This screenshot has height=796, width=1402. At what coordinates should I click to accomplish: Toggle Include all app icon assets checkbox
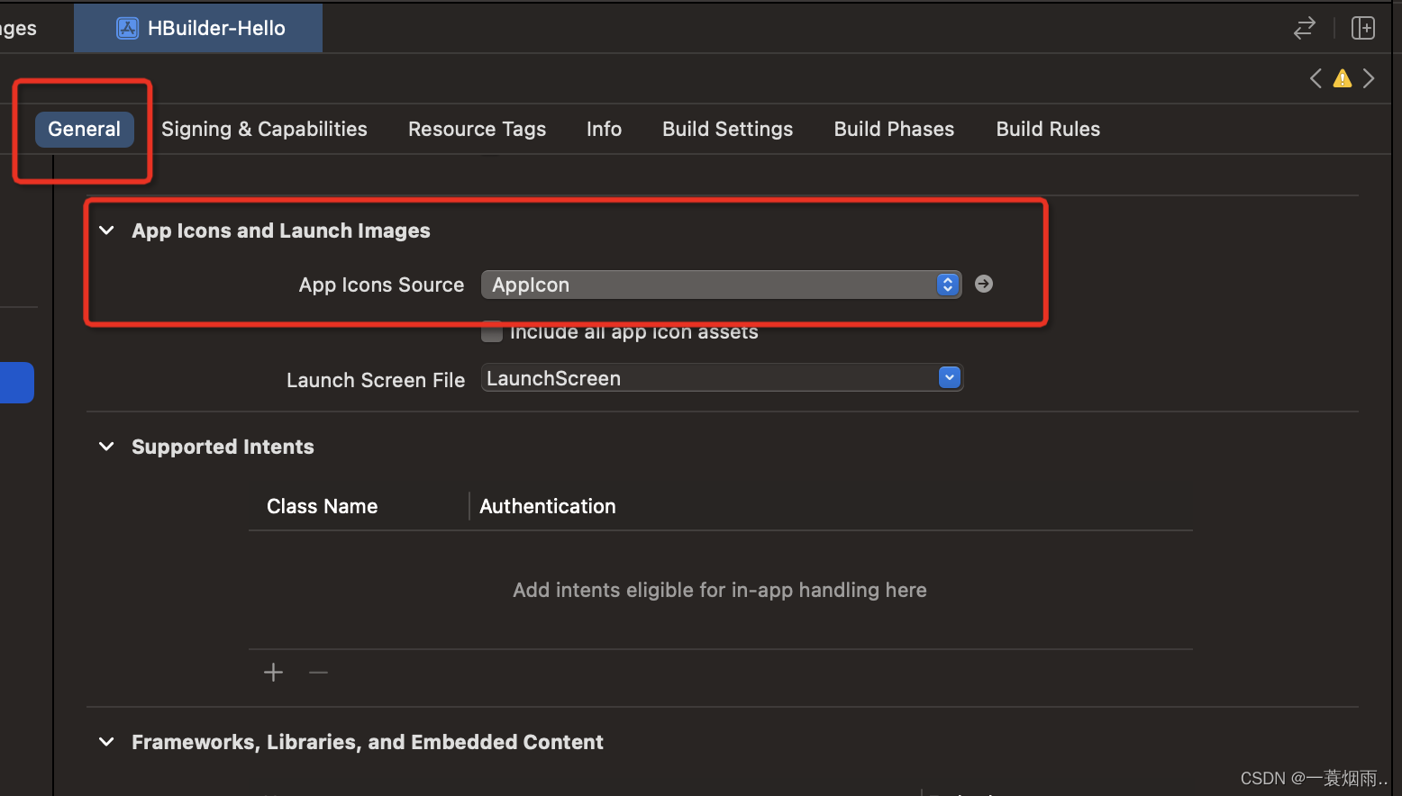coord(492,332)
